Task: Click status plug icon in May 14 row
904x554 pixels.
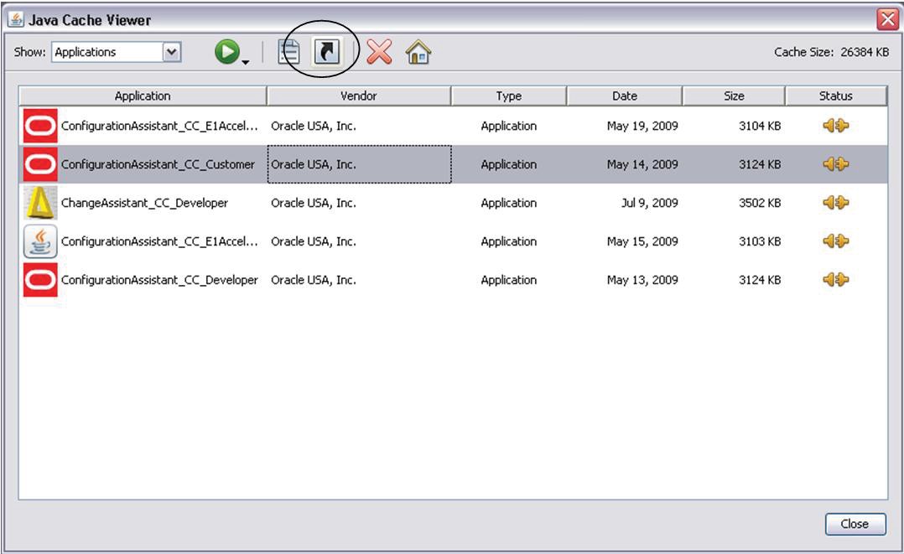Action: pyautogui.click(x=835, y=164)
